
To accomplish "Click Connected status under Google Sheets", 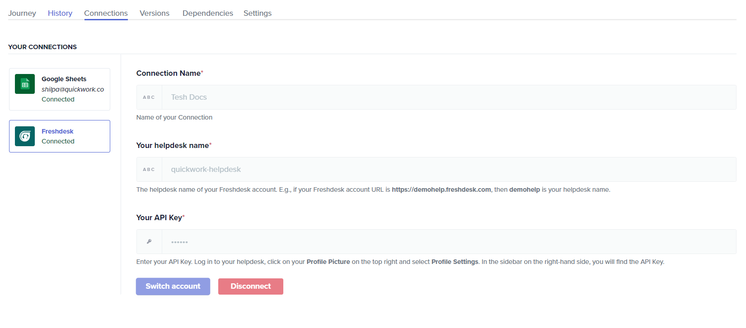I will [58, 99].
